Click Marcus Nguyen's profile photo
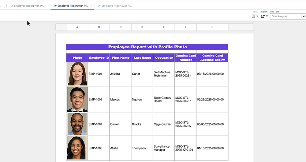Screen dimensions: 306x162 pos(77,99)
